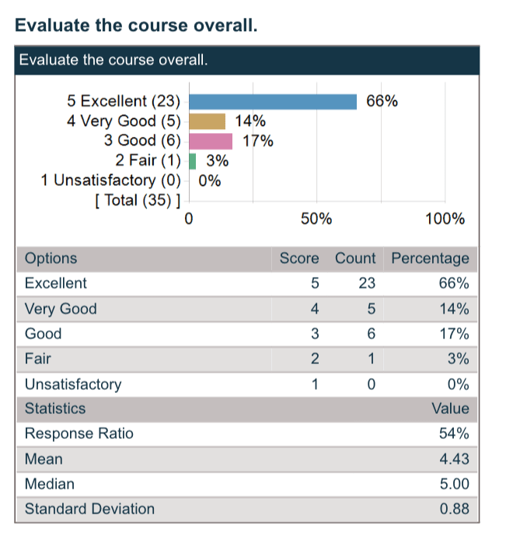Click the tan Very Good bar
513x543 pixels.
tap(208, 121)
